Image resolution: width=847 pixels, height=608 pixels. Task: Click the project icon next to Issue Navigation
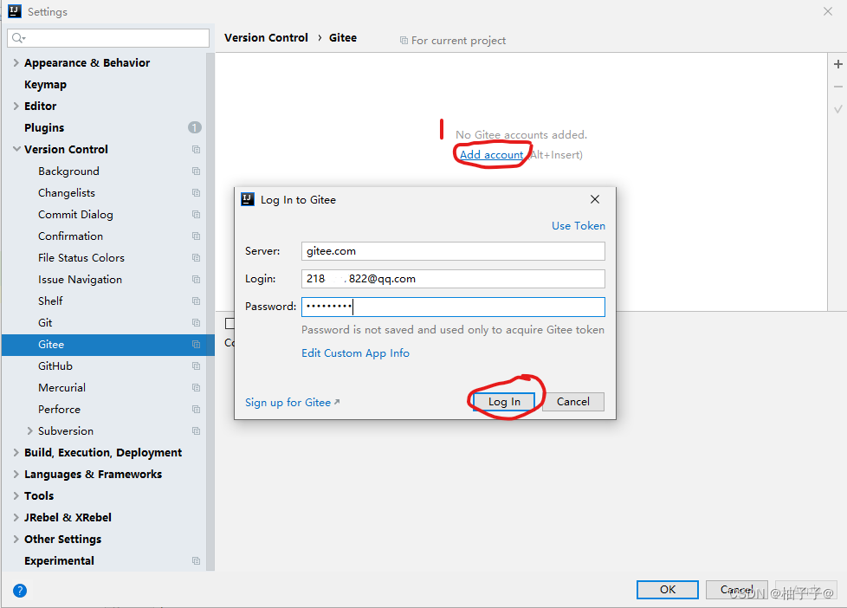[196, 279]
